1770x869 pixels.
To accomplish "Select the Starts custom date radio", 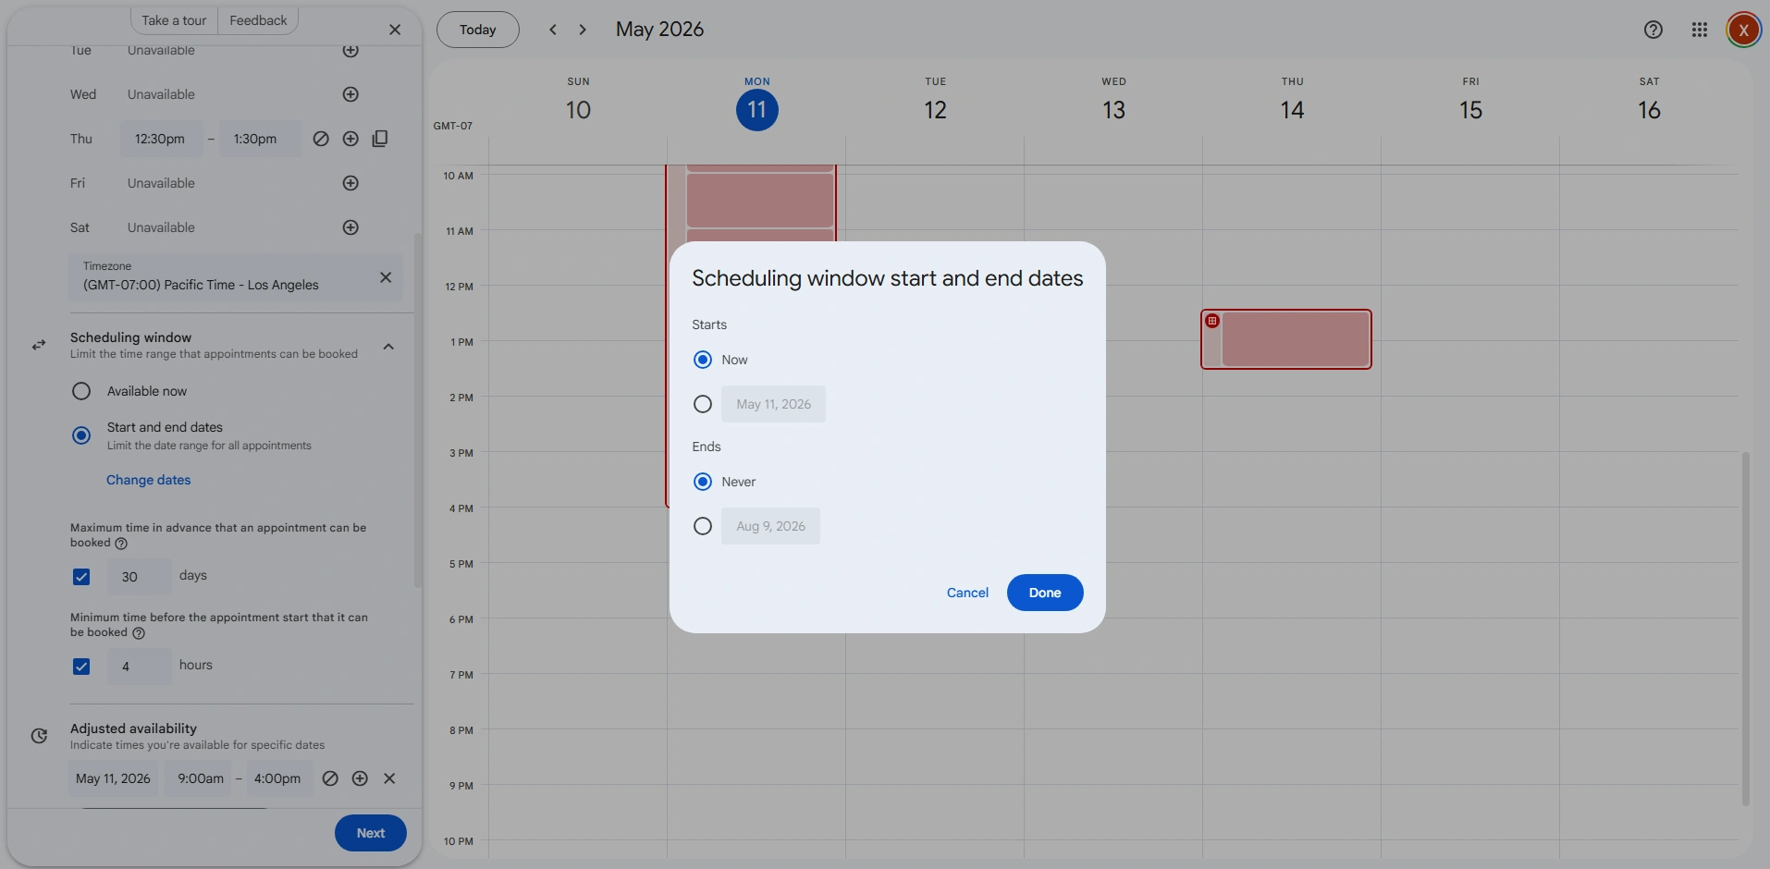I will (703, 404).
